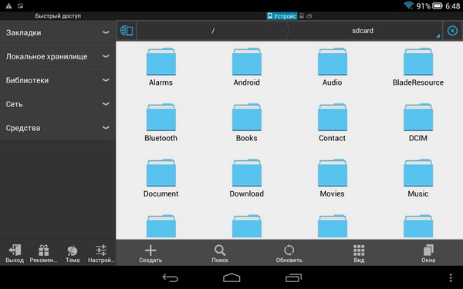
Task: Expand the Сеть section chevron
Action: coord(106,104)
